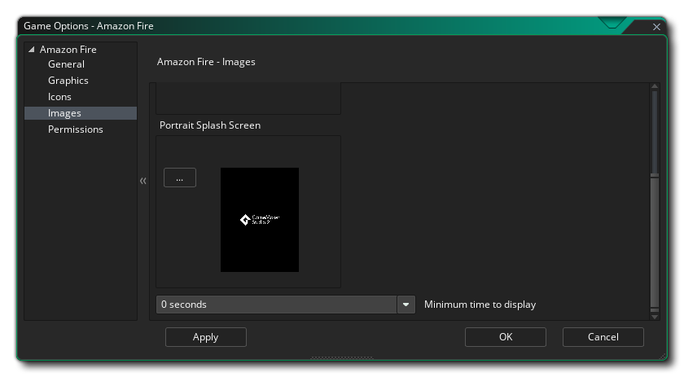Image resolution: width=684 pixels, height=377 pixels.
Task: Click the docking triangle in the title bar
Action: pyautogui.click(x=612, y=23)
